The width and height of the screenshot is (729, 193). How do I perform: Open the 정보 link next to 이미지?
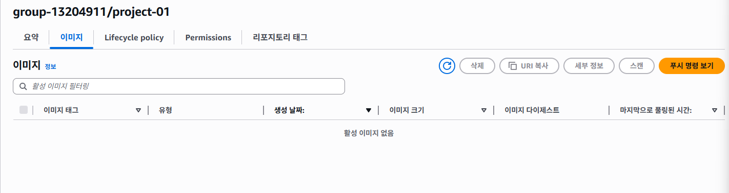(x=50, y=66)
